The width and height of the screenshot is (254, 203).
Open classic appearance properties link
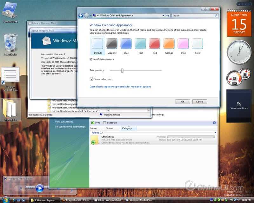[120, 87]
